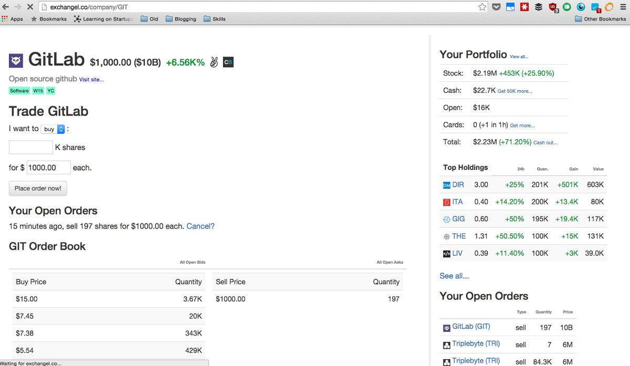
Task: Click the K shares quantity input field
Action: coord(31,147)
